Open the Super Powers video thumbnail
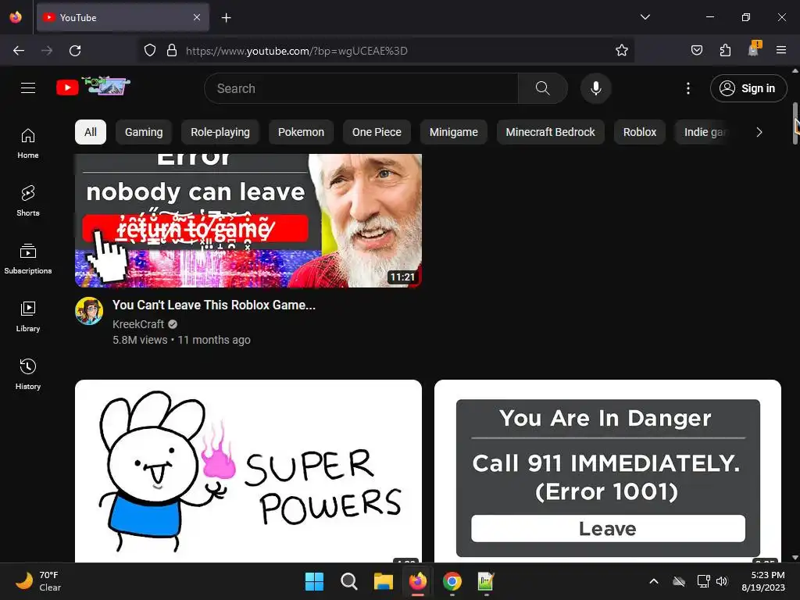The image size is (800, 600). point(248,471)
